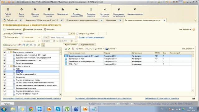Toggle checkbox for Расчет чистых активов
The height and width of the screenshot is (112, 199).
(5, 63)
